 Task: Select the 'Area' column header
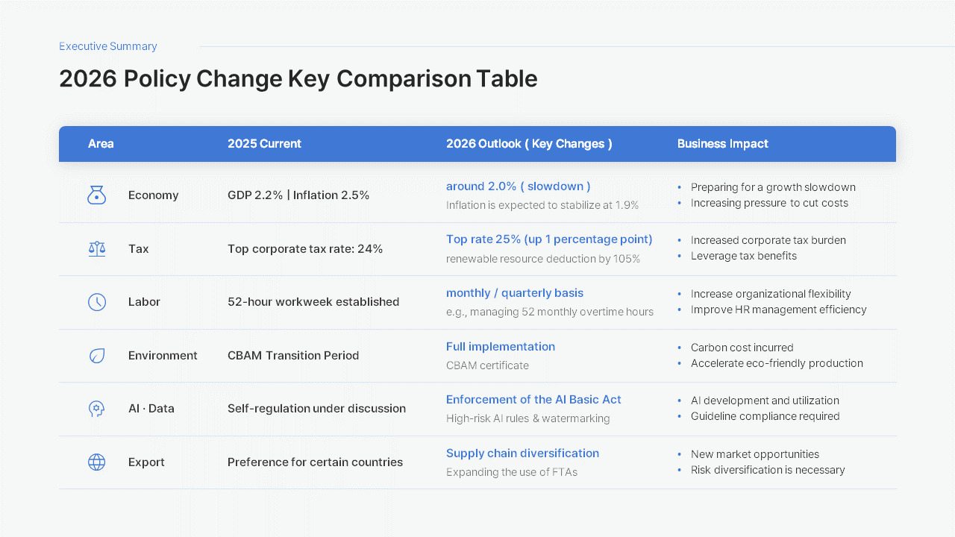[x=101, y=143]
